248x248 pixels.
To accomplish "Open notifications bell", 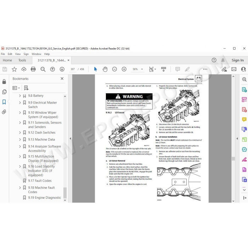I will 223,60.
